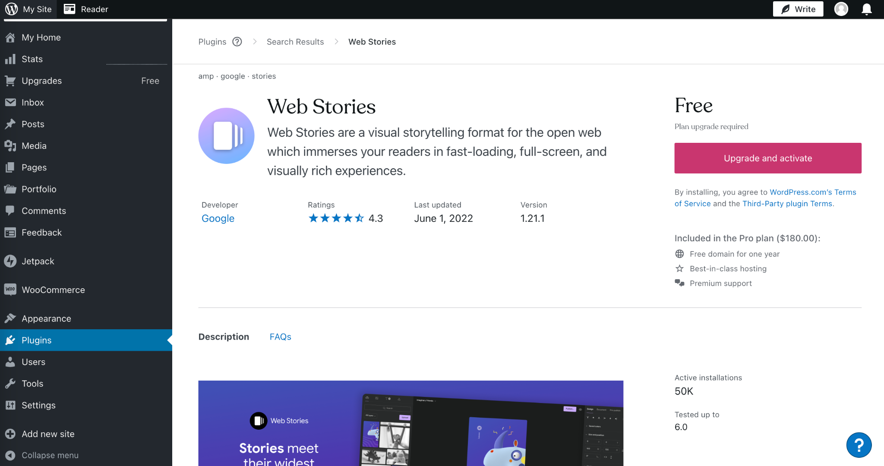Click the Tools wrench icon
Screen dimensions: 884x466
coord(10,384)
